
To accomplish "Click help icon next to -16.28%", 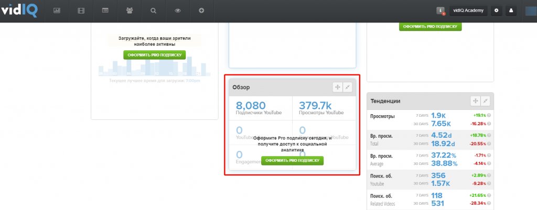I will (x=489, y=124).
